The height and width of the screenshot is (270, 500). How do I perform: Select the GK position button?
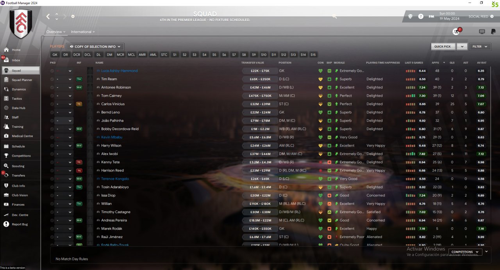click(55, 55)
